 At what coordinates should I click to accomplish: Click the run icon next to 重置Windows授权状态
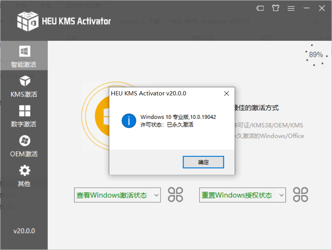click(300, 195)
